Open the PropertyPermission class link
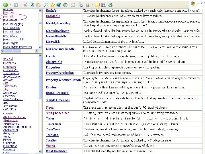This screenshot has width=205, height=154. (x=60, y=73)
